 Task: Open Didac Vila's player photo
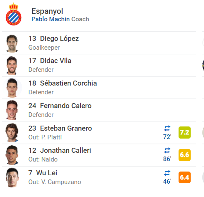[x=12, y=66]
